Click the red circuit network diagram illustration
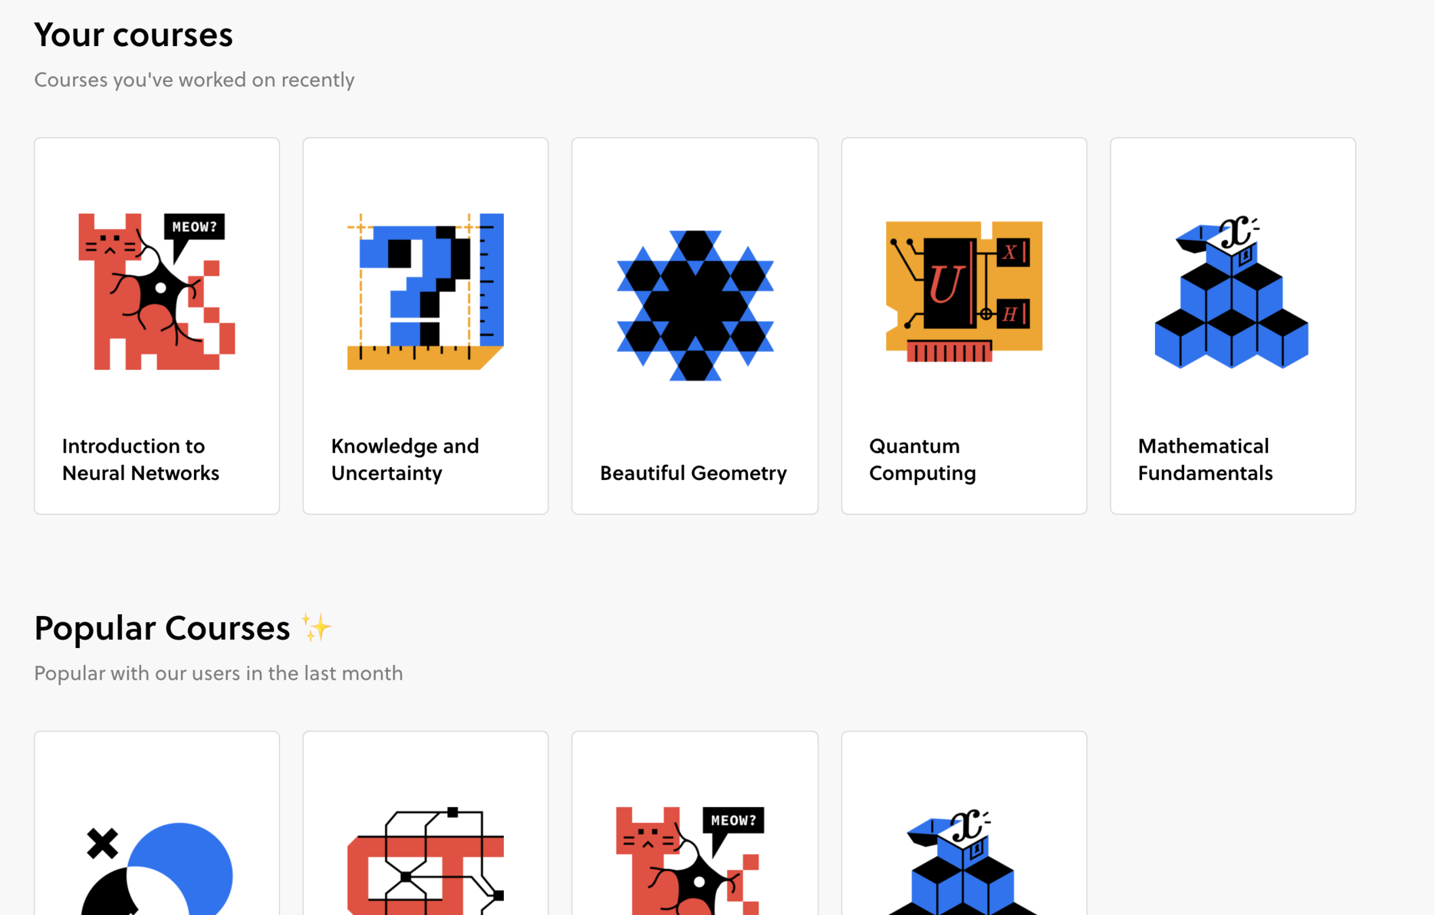Image resolution: width=1435 pixels, height=915 pixels. (x=425, y=861)
